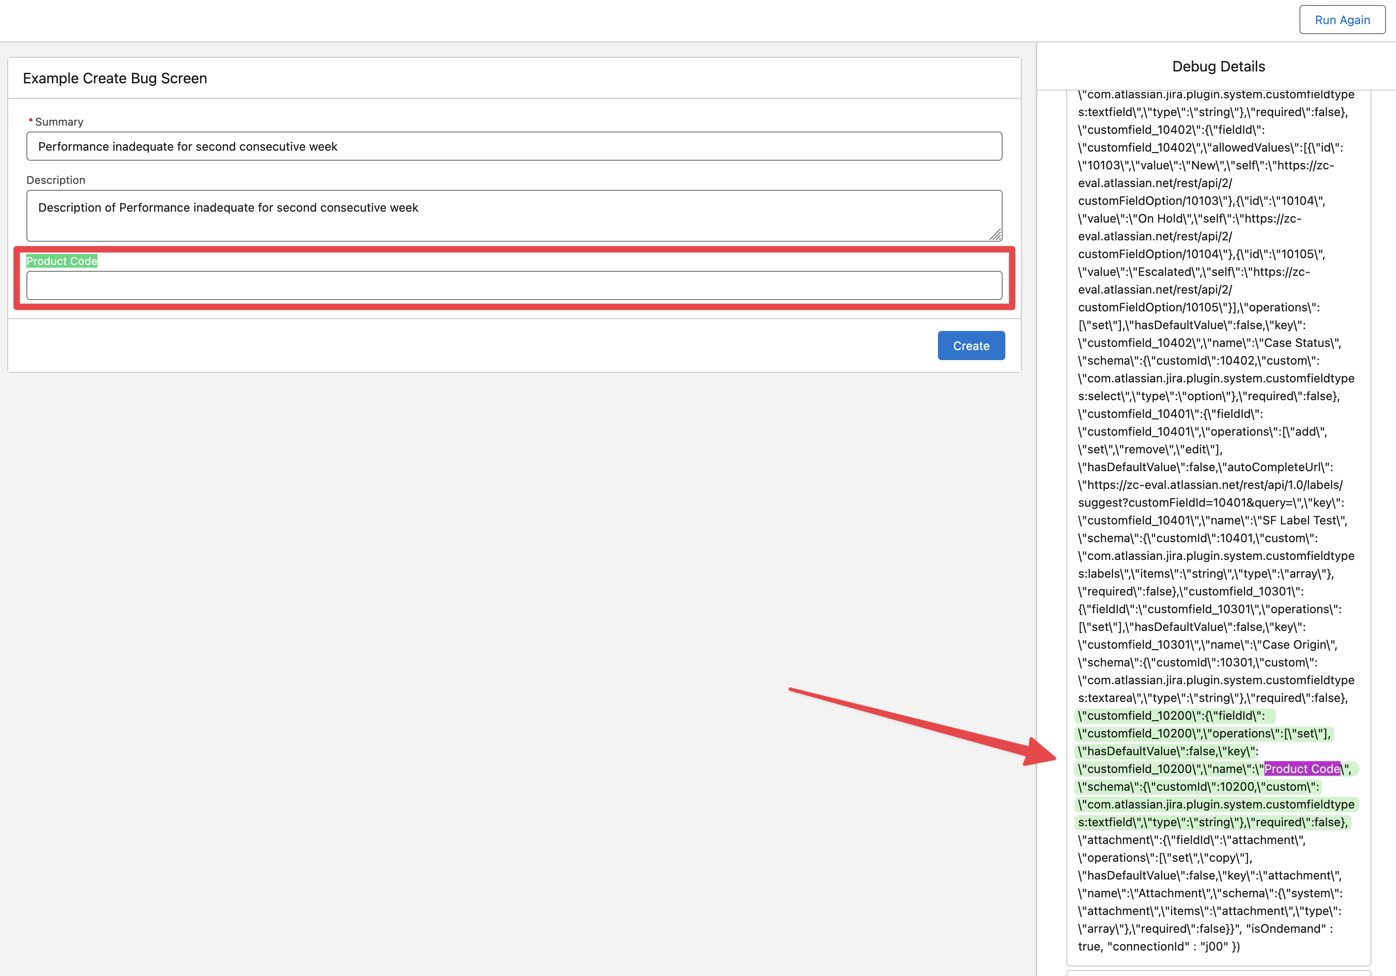The width and height of the screenshot is (1396, 976).
Task: Click the SF Label Test text in debug
Action: click(x=1299, y=520)
